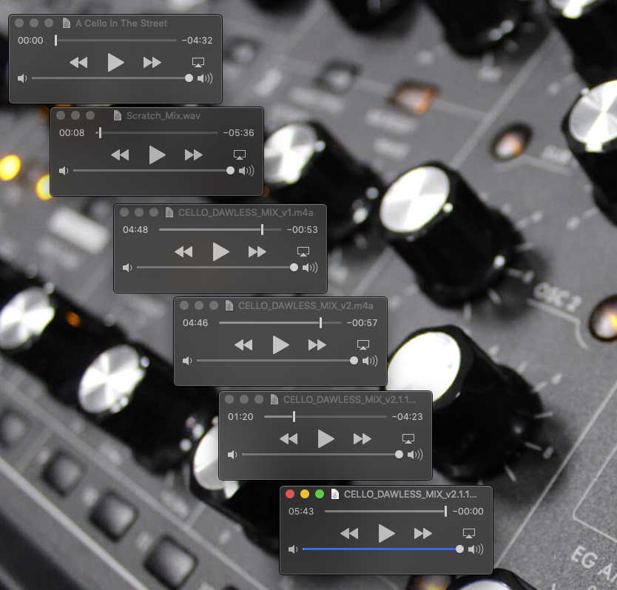
Task: Rewind the Scratch_Mix.wav player
Action: [x=120, y=155]
